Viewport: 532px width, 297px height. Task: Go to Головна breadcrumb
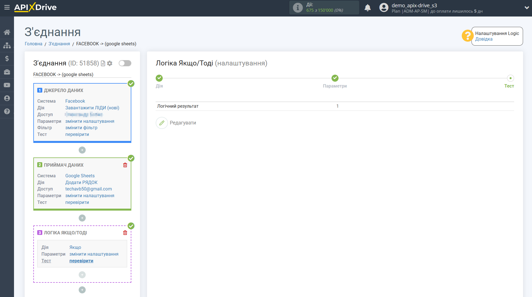[x=34, y=44]
